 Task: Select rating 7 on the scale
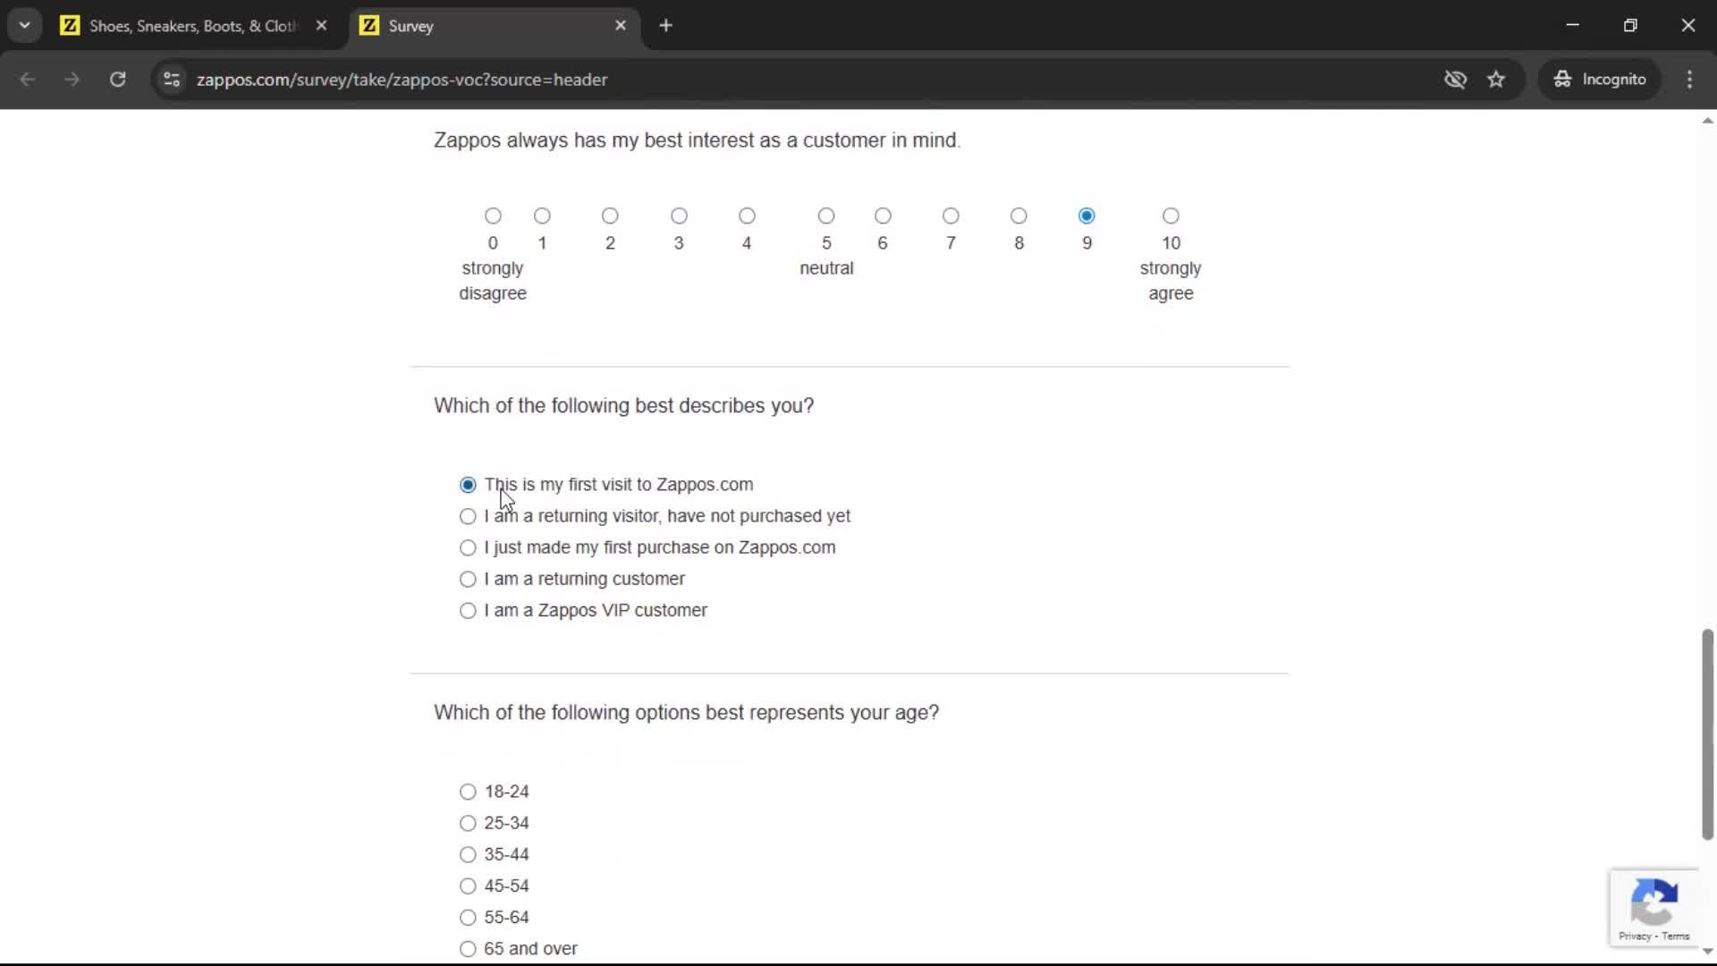pos(951,216)
